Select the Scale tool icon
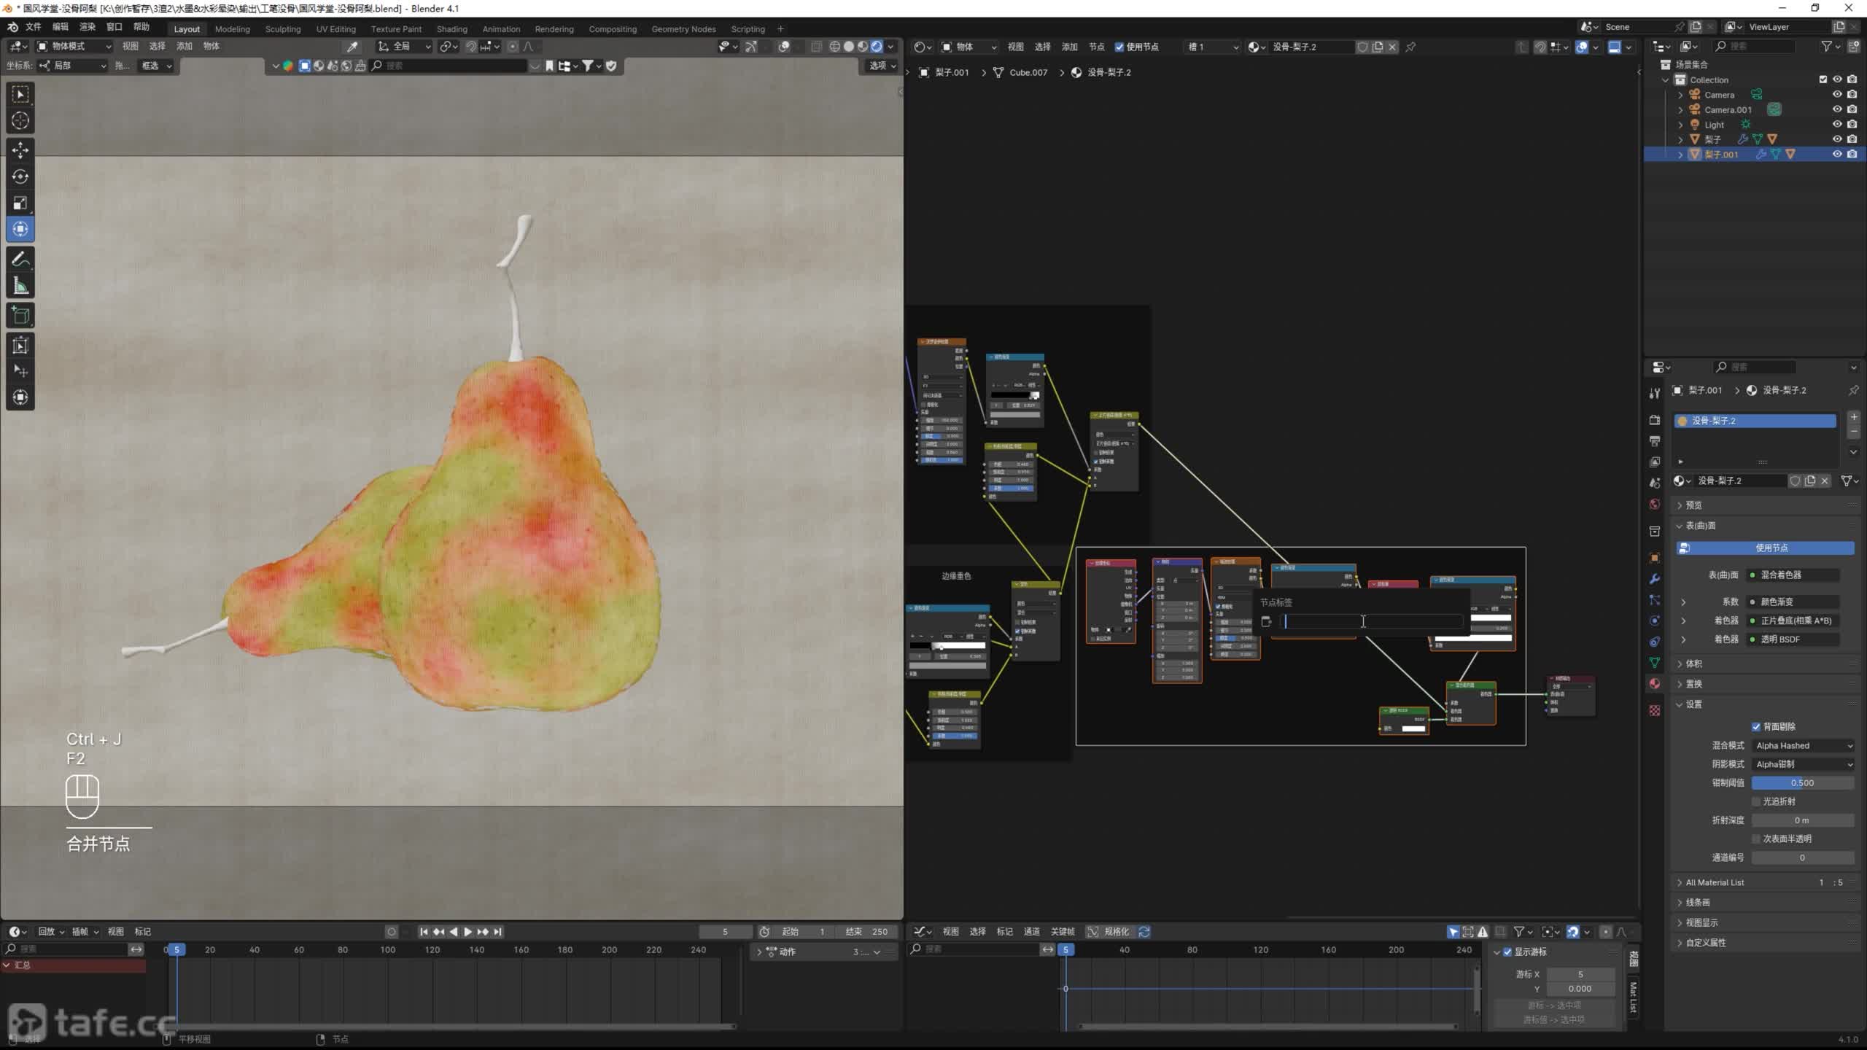Screen dimensions: 1867x1050 (20, 203)
